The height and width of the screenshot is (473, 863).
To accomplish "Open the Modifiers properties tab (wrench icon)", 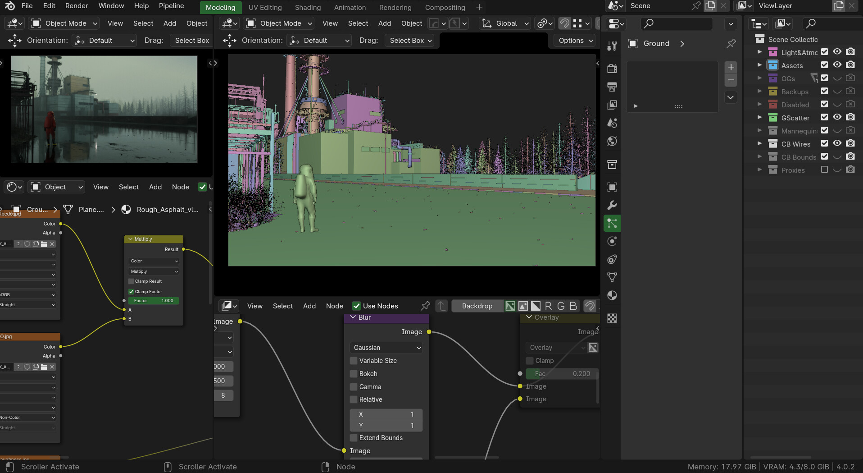I will coord(612,206).
